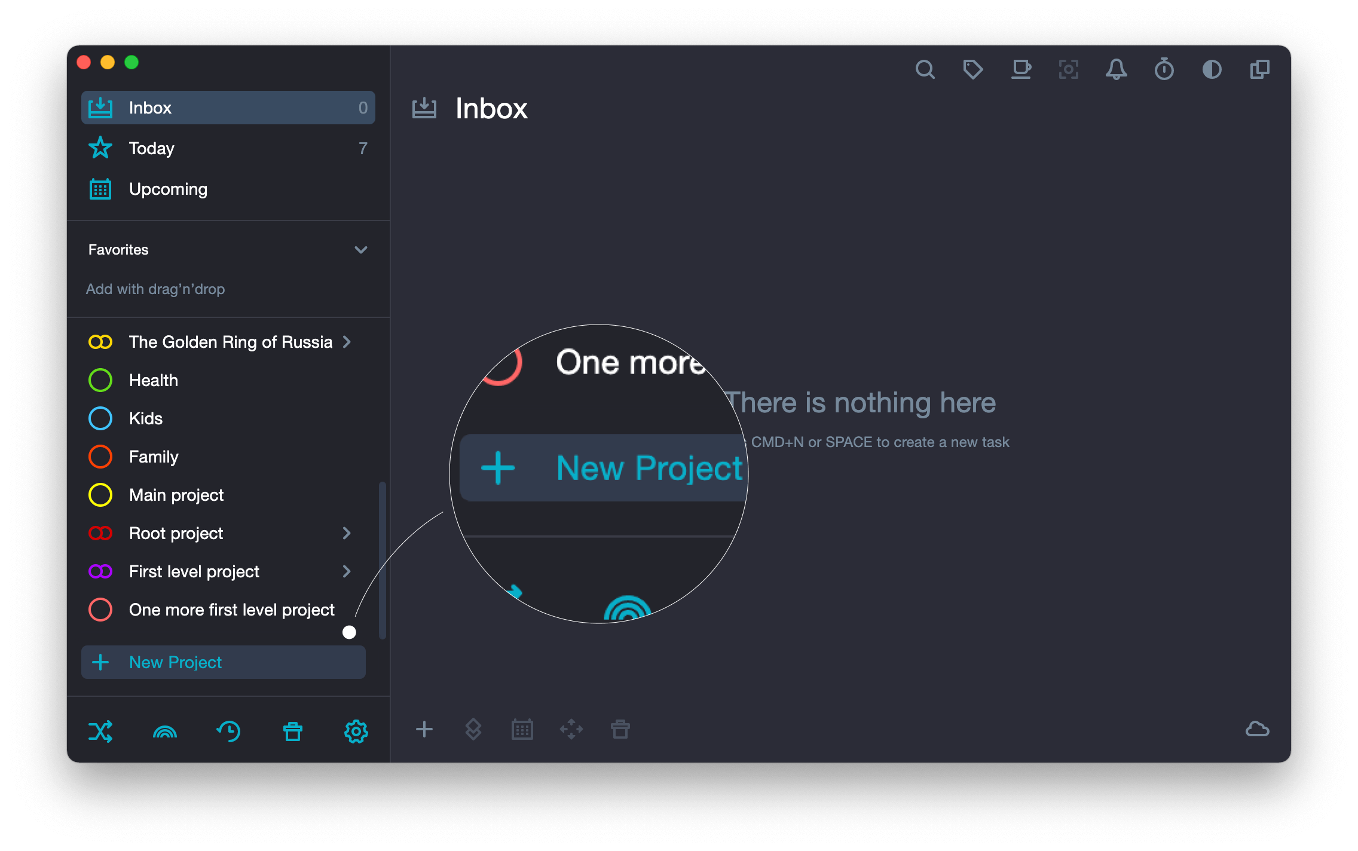Open the tags icon in toolbar

click(x=972, y=70)
